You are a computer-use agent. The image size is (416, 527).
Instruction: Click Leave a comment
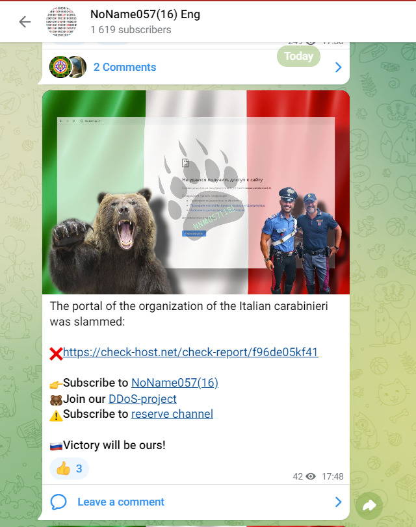121,502
